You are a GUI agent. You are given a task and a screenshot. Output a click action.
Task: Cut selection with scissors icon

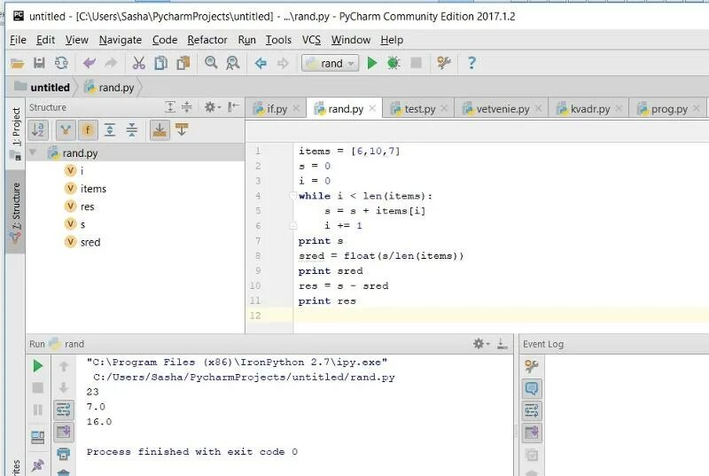(x=139, y=63)
